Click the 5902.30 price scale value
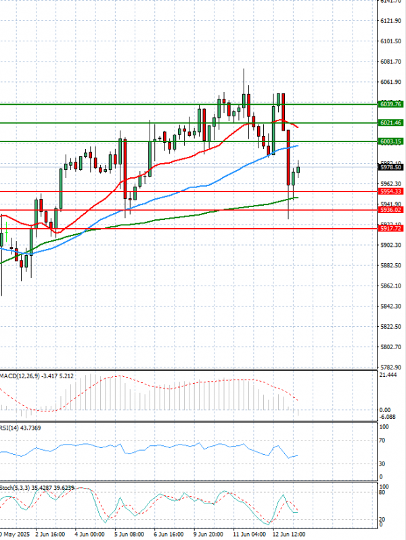Viewport: 406px width, 540px height. tap(390, 245)
